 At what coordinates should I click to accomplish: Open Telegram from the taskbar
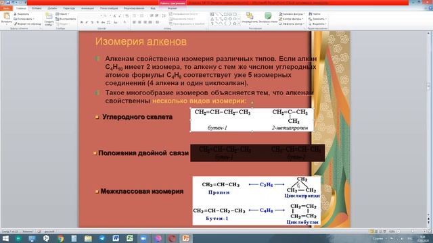pyautogui.click(x=102, y=238)
